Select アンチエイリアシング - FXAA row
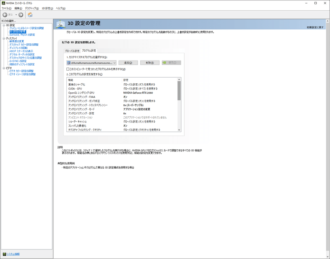 [x=122, y=97]
